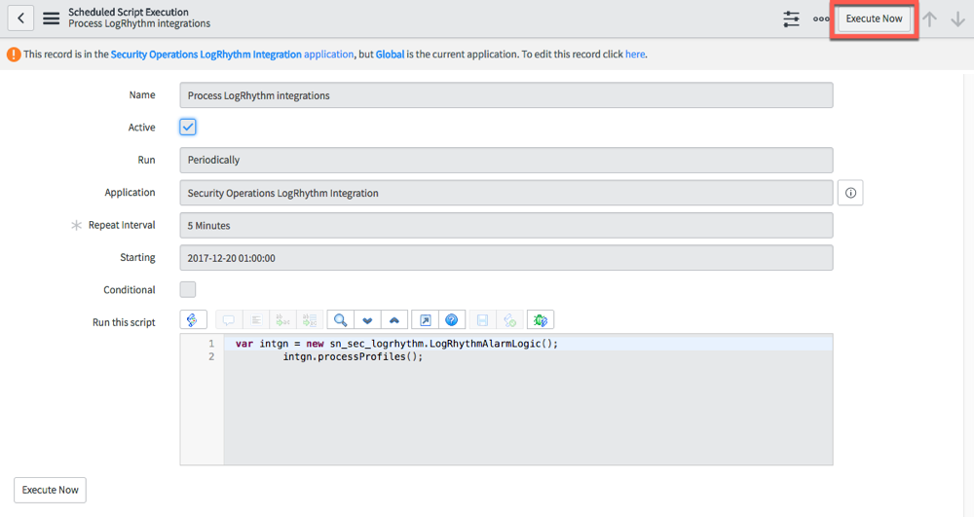Click the save script disk icon
Screen dimensions: 974x517
click(x=482, y=320)
